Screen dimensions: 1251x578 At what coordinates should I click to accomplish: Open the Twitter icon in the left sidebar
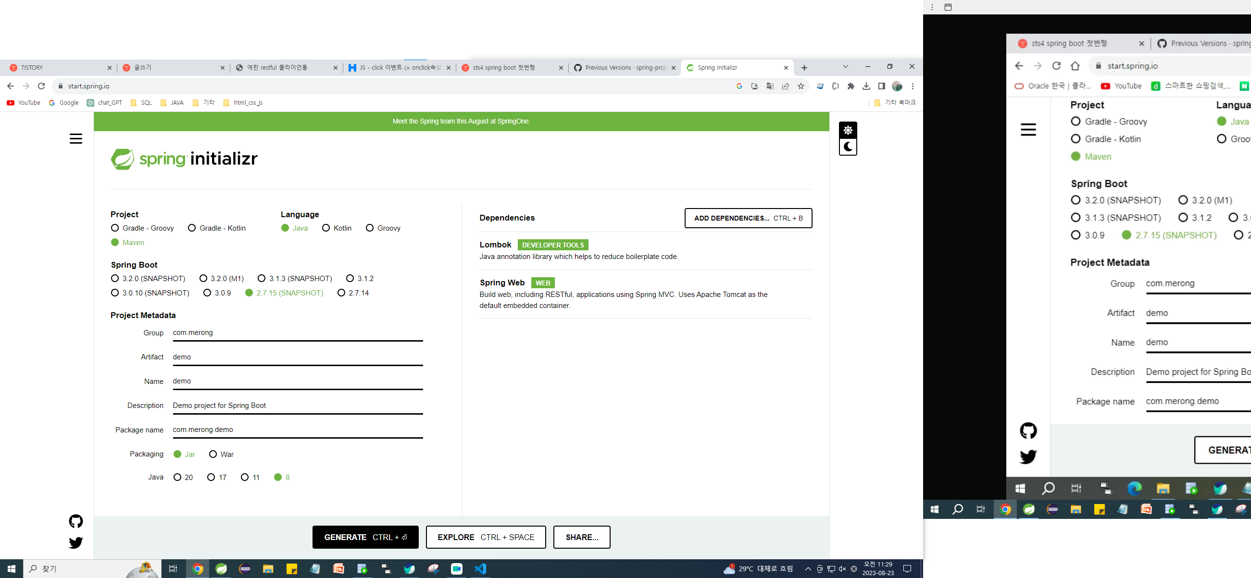76,542
